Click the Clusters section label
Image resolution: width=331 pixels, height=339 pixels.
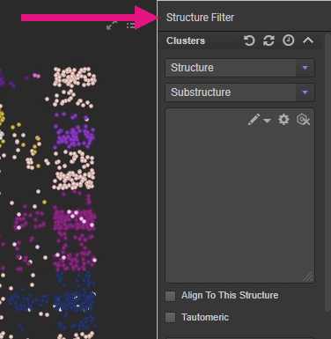click(x=186, y=41)
